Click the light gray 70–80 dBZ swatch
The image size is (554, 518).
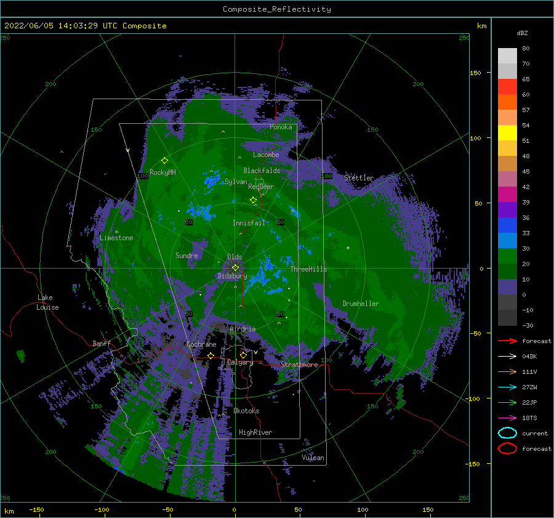click(507, 56)
